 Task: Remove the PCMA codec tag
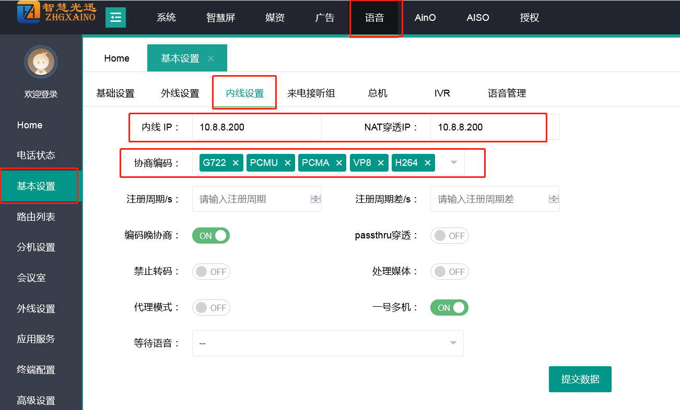(339, 163)
